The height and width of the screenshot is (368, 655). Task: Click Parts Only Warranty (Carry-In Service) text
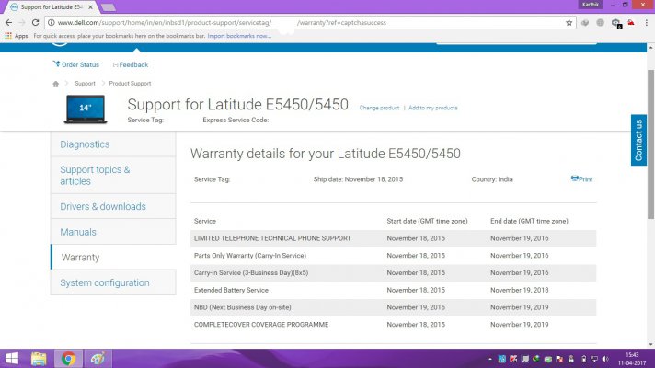click(250, 256)
